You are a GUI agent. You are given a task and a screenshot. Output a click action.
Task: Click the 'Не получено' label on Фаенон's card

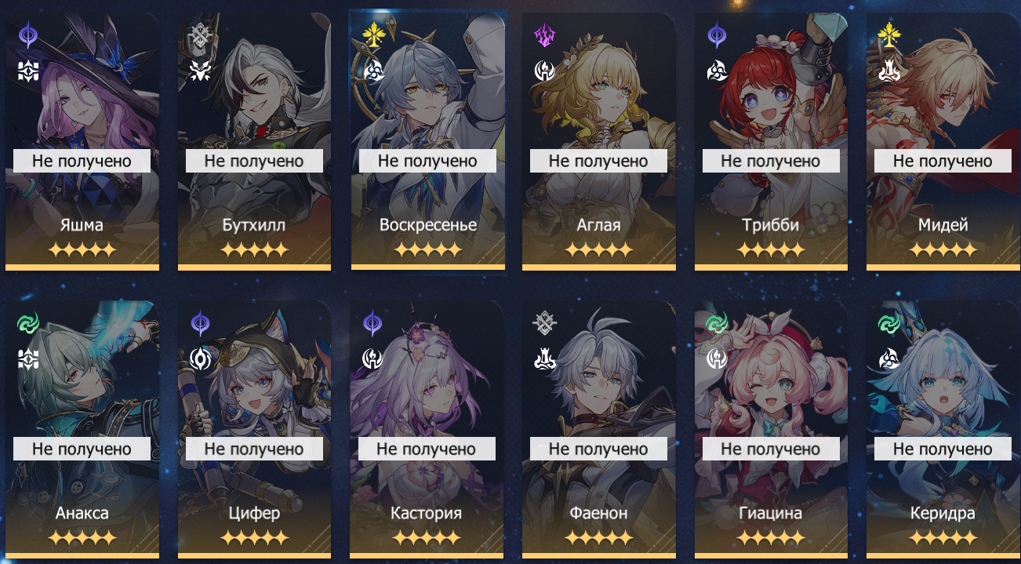[598, 449]
